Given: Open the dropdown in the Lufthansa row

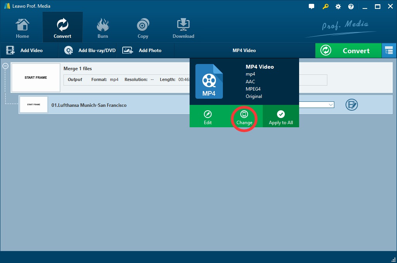Looking at the screenshot, I should [331, 105].
